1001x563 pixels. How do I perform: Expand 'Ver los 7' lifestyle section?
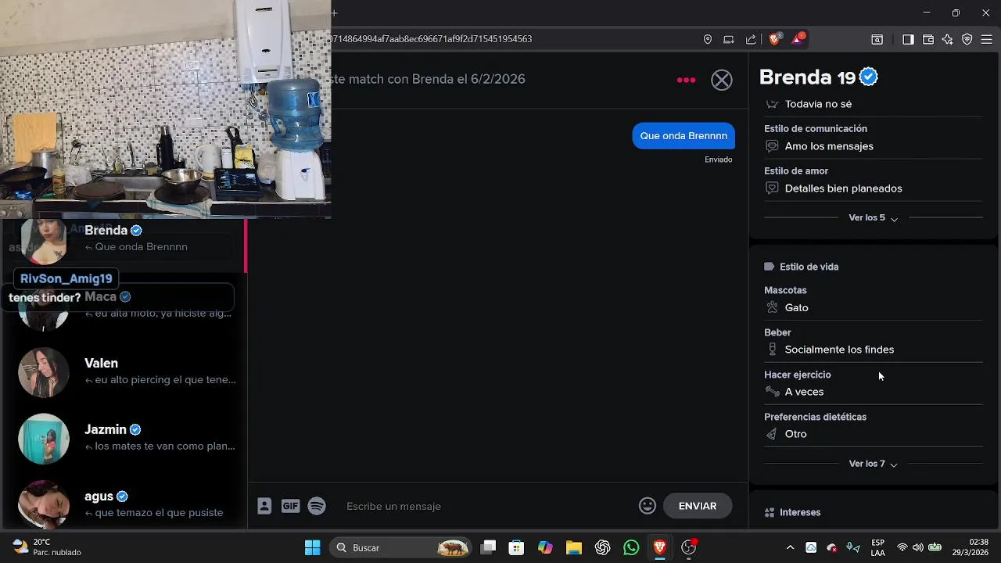[x=873, y=464]
